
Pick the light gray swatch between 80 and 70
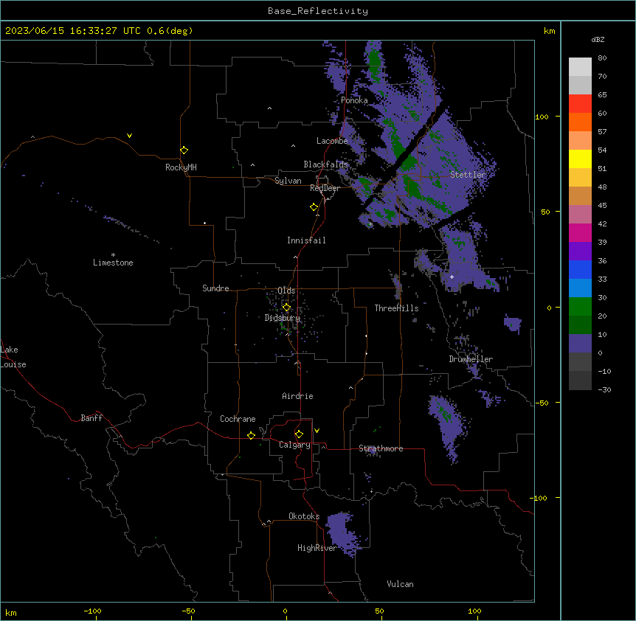click(580, 67)
